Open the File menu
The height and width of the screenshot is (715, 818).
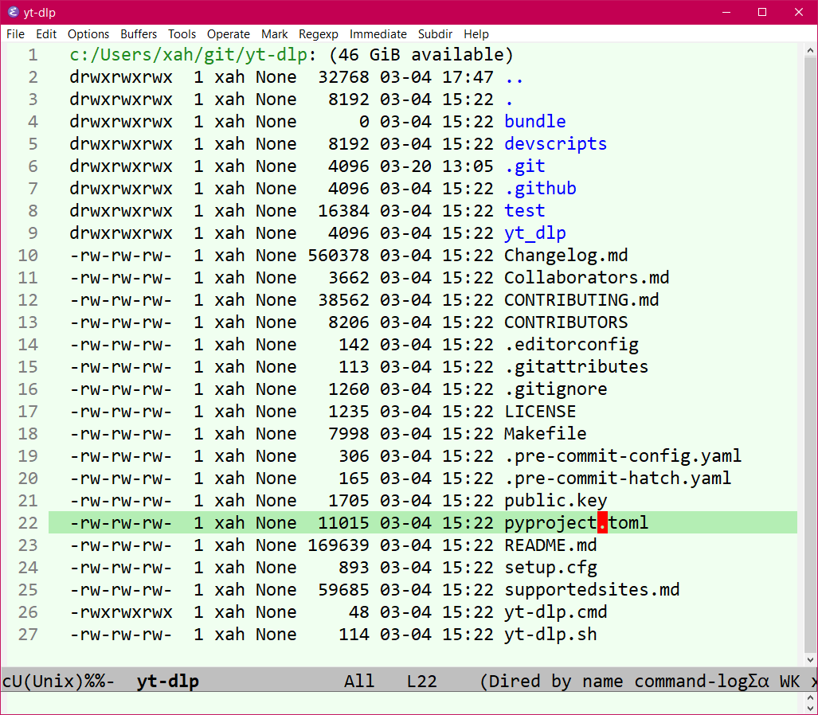[x=16, y=34]
